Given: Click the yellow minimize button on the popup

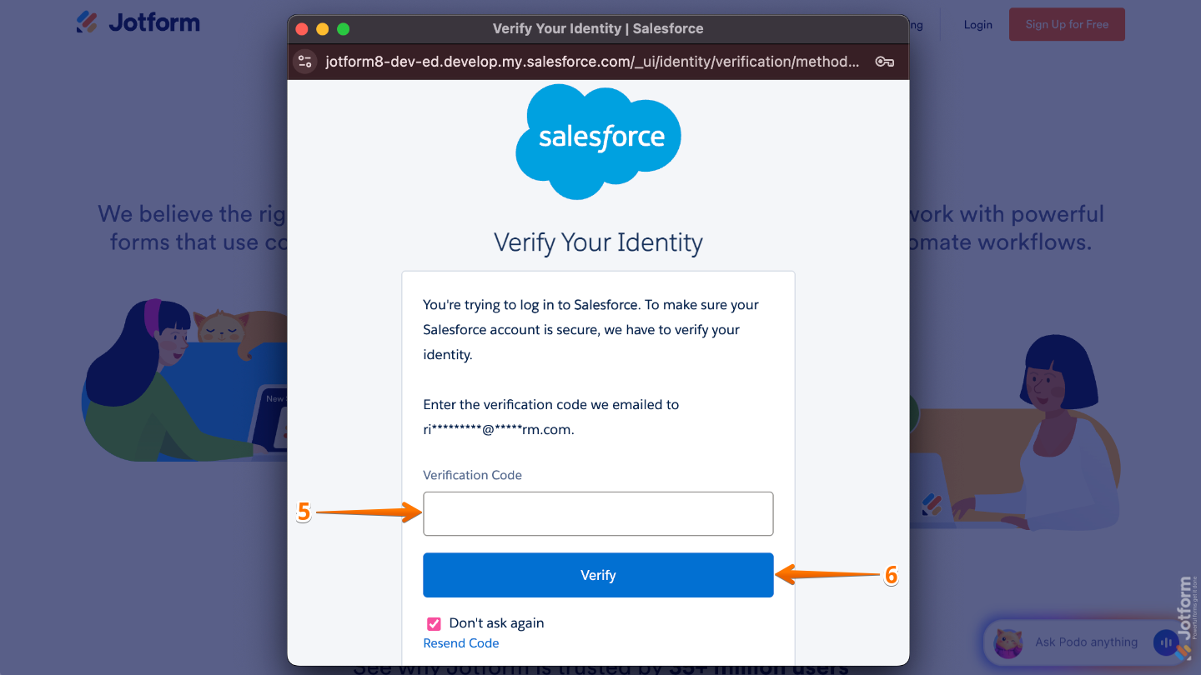Looking at the screenshot, I should [x=322, y=27].
